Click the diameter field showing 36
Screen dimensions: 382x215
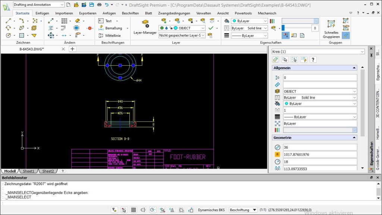(319, 147)
